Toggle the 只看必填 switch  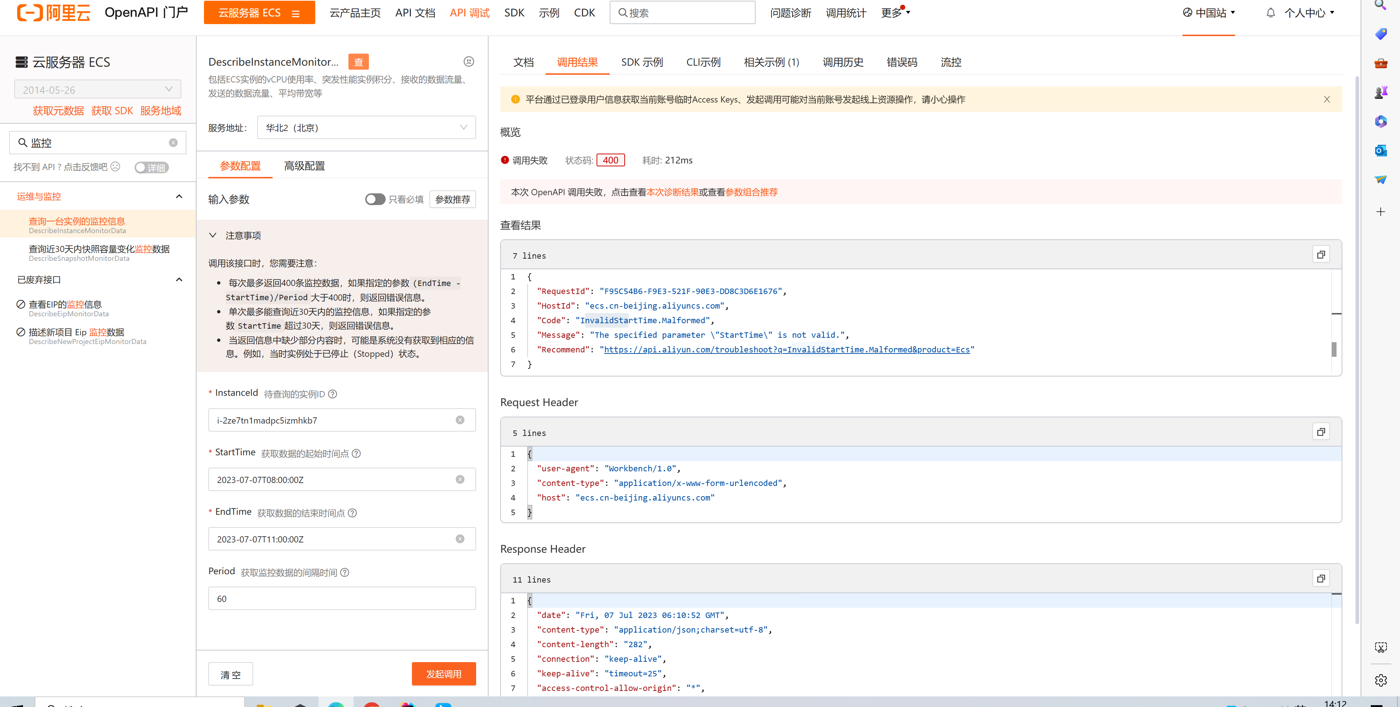(375, 199)
